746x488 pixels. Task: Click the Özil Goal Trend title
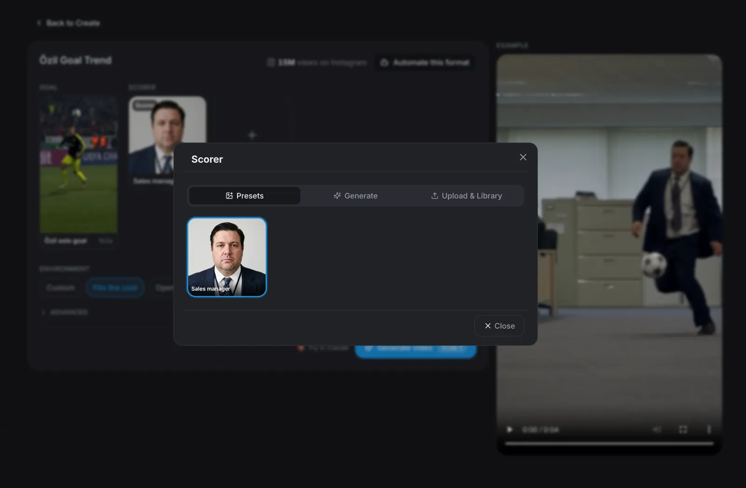pos(76,60)
